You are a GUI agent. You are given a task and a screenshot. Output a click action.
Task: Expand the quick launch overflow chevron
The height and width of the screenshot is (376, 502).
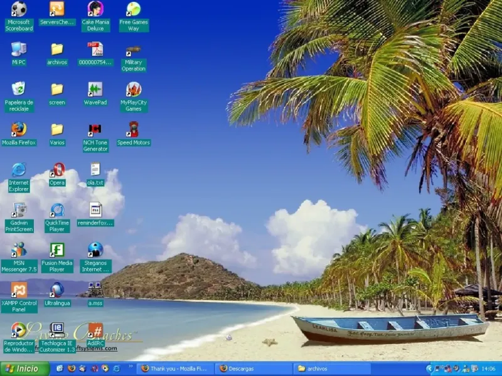tap(131, 367)
